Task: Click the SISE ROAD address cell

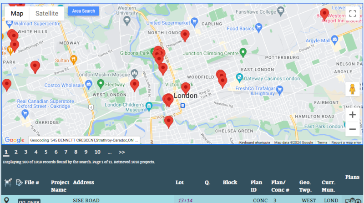Action: (x=86, y=200)
